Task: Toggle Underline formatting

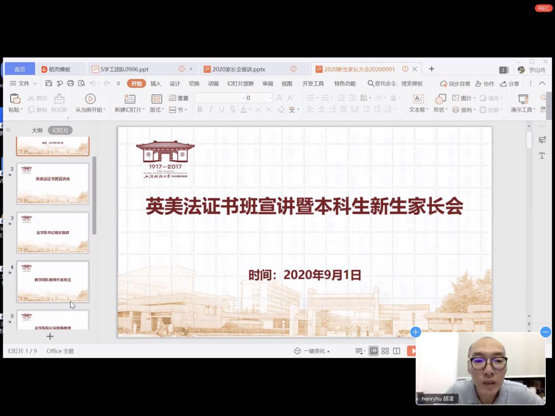Action: coord(222,110)
